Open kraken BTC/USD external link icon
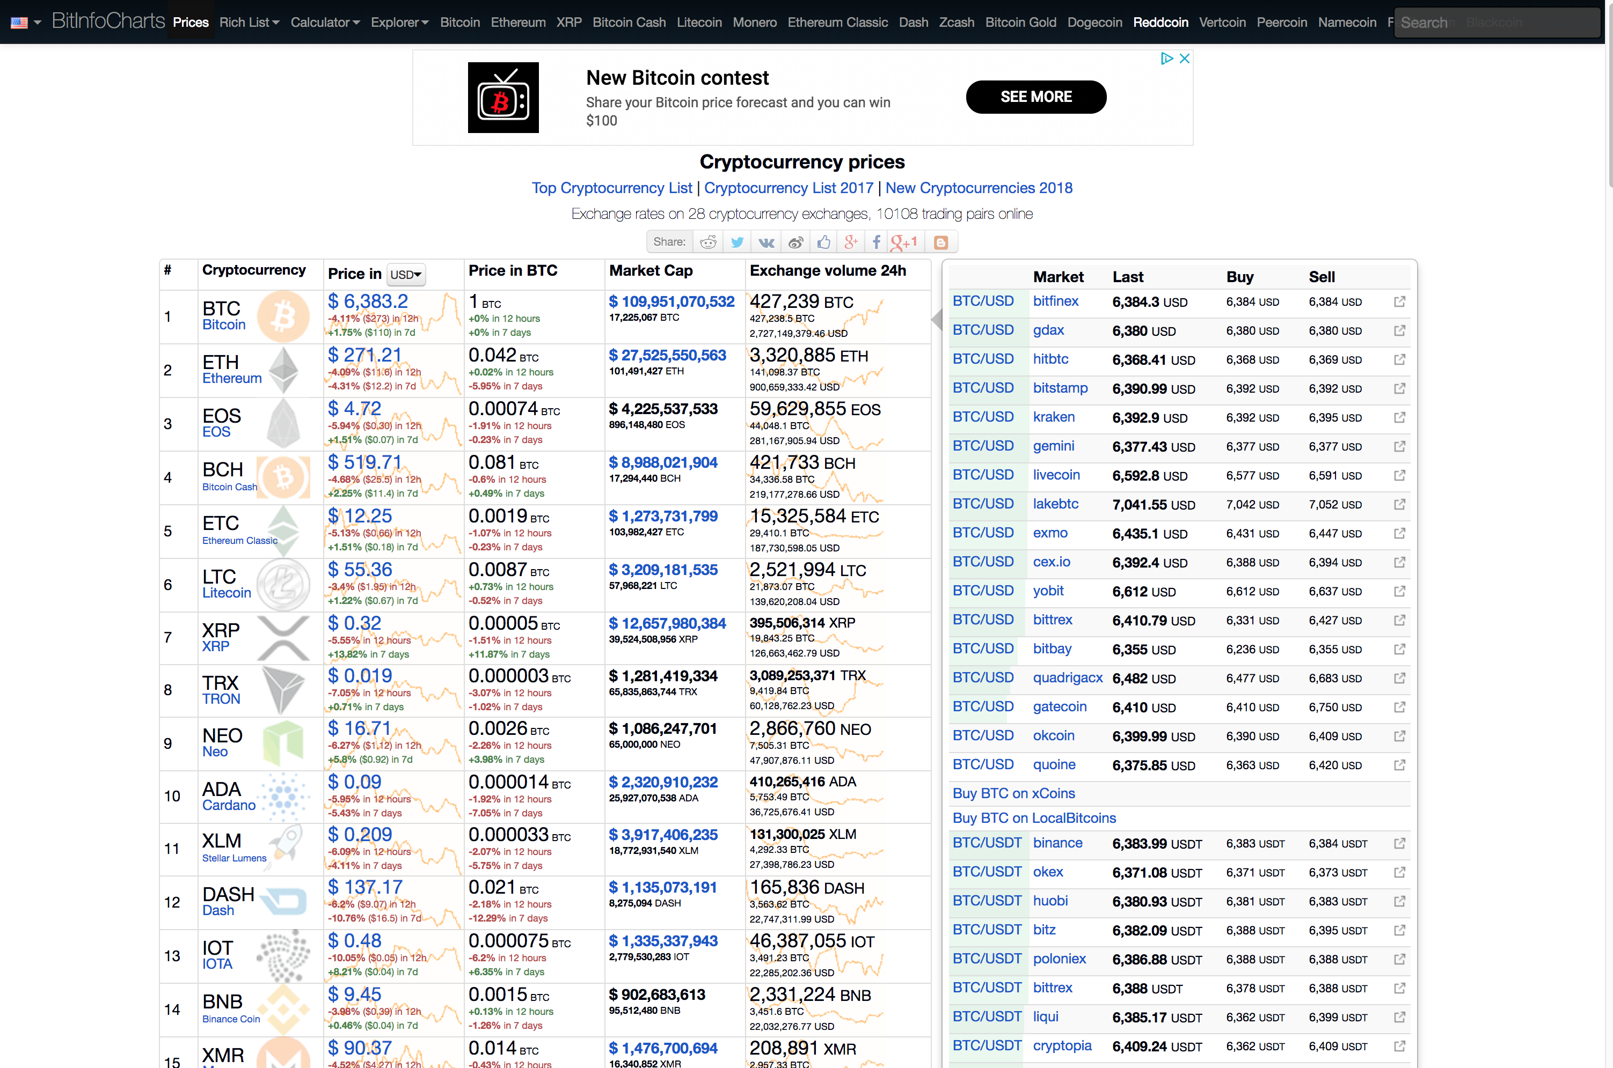Screen dimensions: 1613x1068 1399,417
